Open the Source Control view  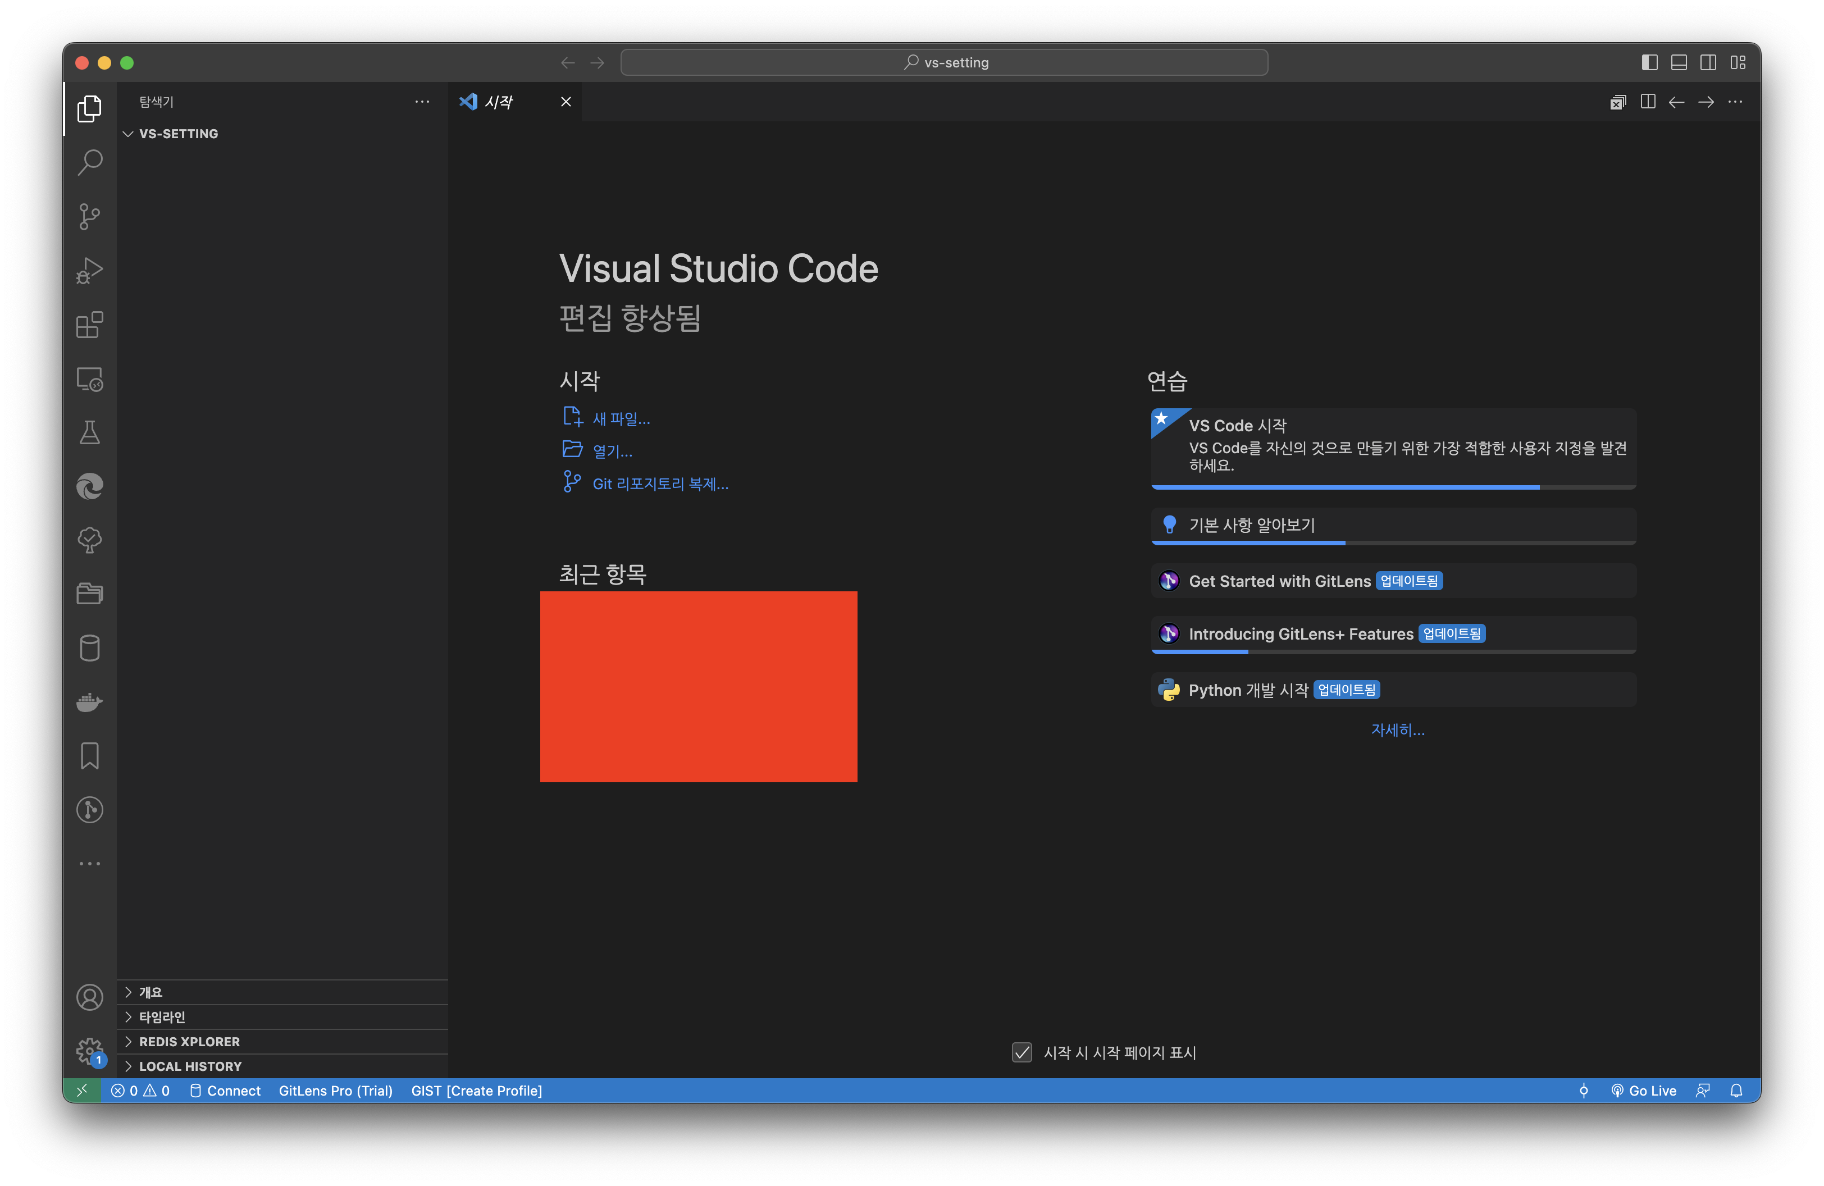[x=90, y=217]
